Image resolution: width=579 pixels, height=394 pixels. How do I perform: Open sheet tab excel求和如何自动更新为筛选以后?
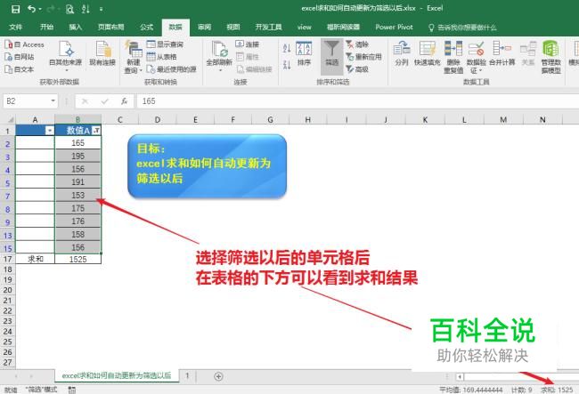[117, 375]
